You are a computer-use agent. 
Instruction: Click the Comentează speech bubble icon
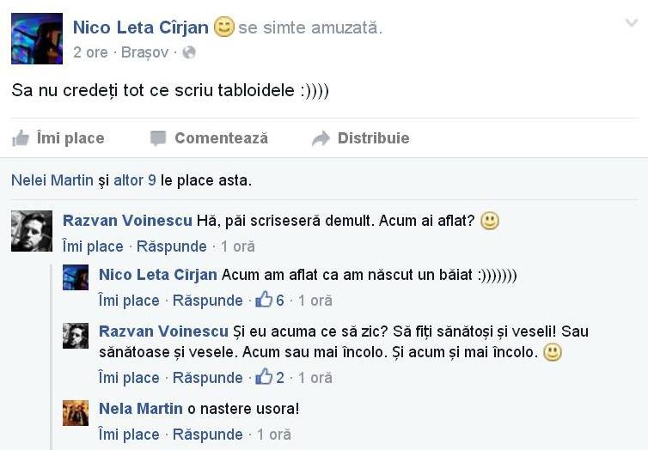click(x=158, y=138)
